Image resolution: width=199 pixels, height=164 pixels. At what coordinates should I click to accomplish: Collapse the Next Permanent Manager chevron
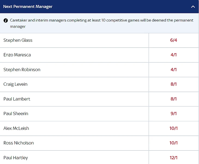[x=193, y=7]
